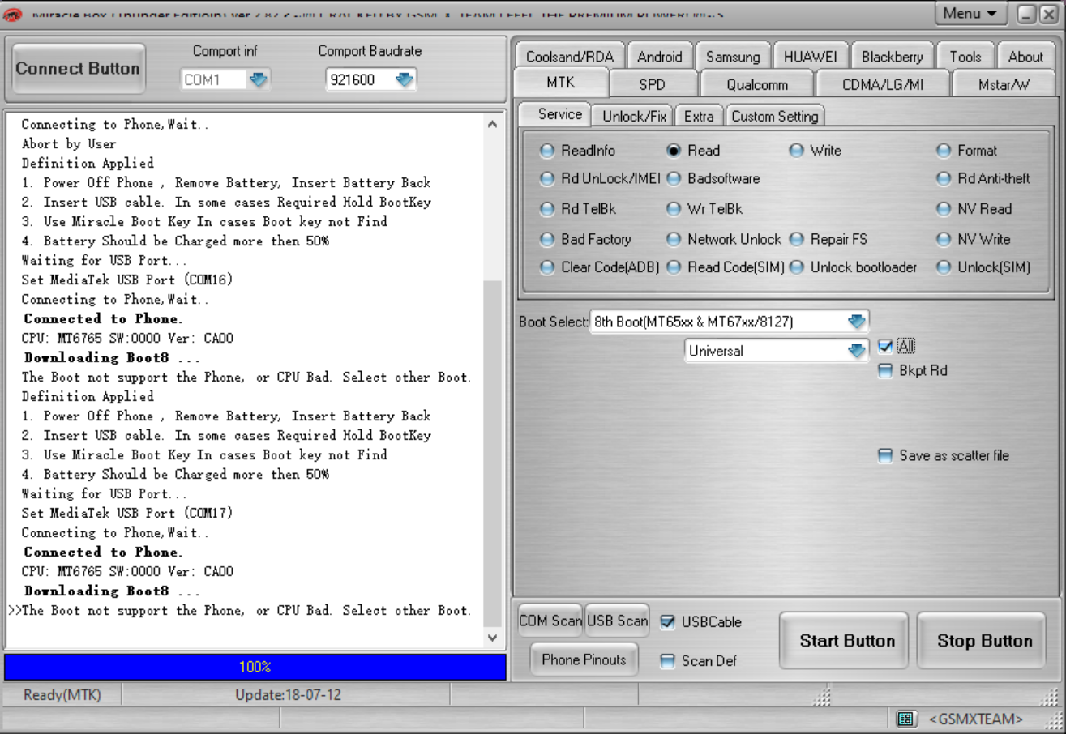This screenshot has height=734, width=1066.
Task: Open the Boot Select 8th Boot dropdown
Action: [857, 322]
